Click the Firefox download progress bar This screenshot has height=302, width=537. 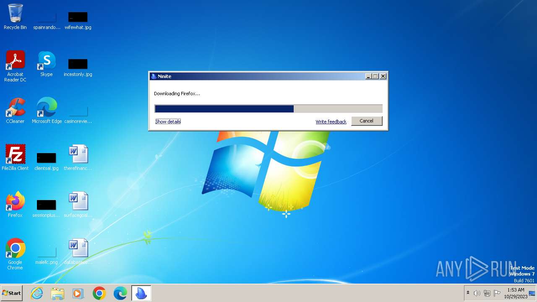(x=268, y=109)
